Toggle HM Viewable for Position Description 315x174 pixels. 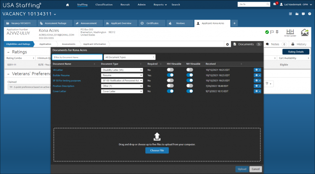[170, 86]
